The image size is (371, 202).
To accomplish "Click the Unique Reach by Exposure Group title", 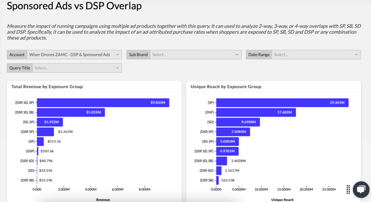I will click(x=226, y=87).
